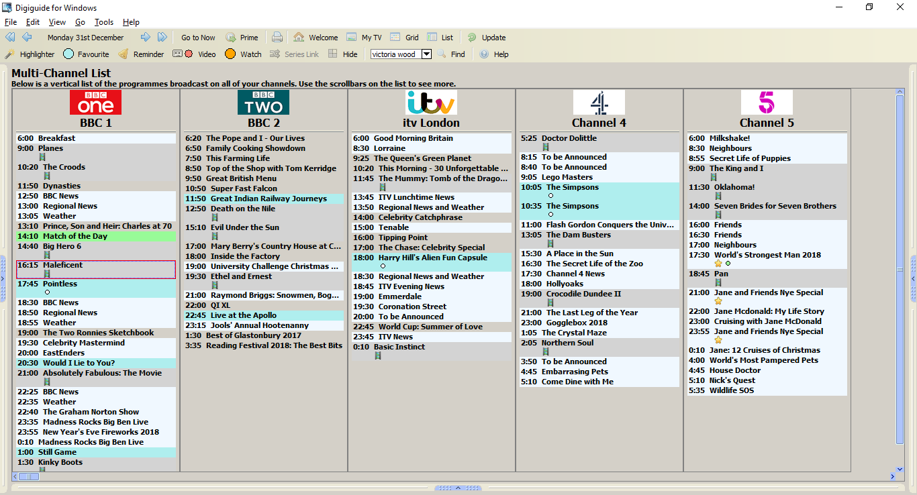Apply the orange Watch marker
Image resolution: width=917 pixels, height=495 pixels.
tap(243, 54)
